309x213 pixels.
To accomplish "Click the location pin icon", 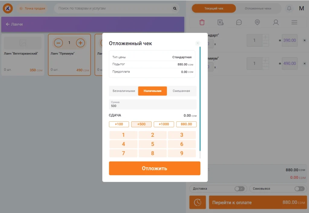I will pos(257,22).
